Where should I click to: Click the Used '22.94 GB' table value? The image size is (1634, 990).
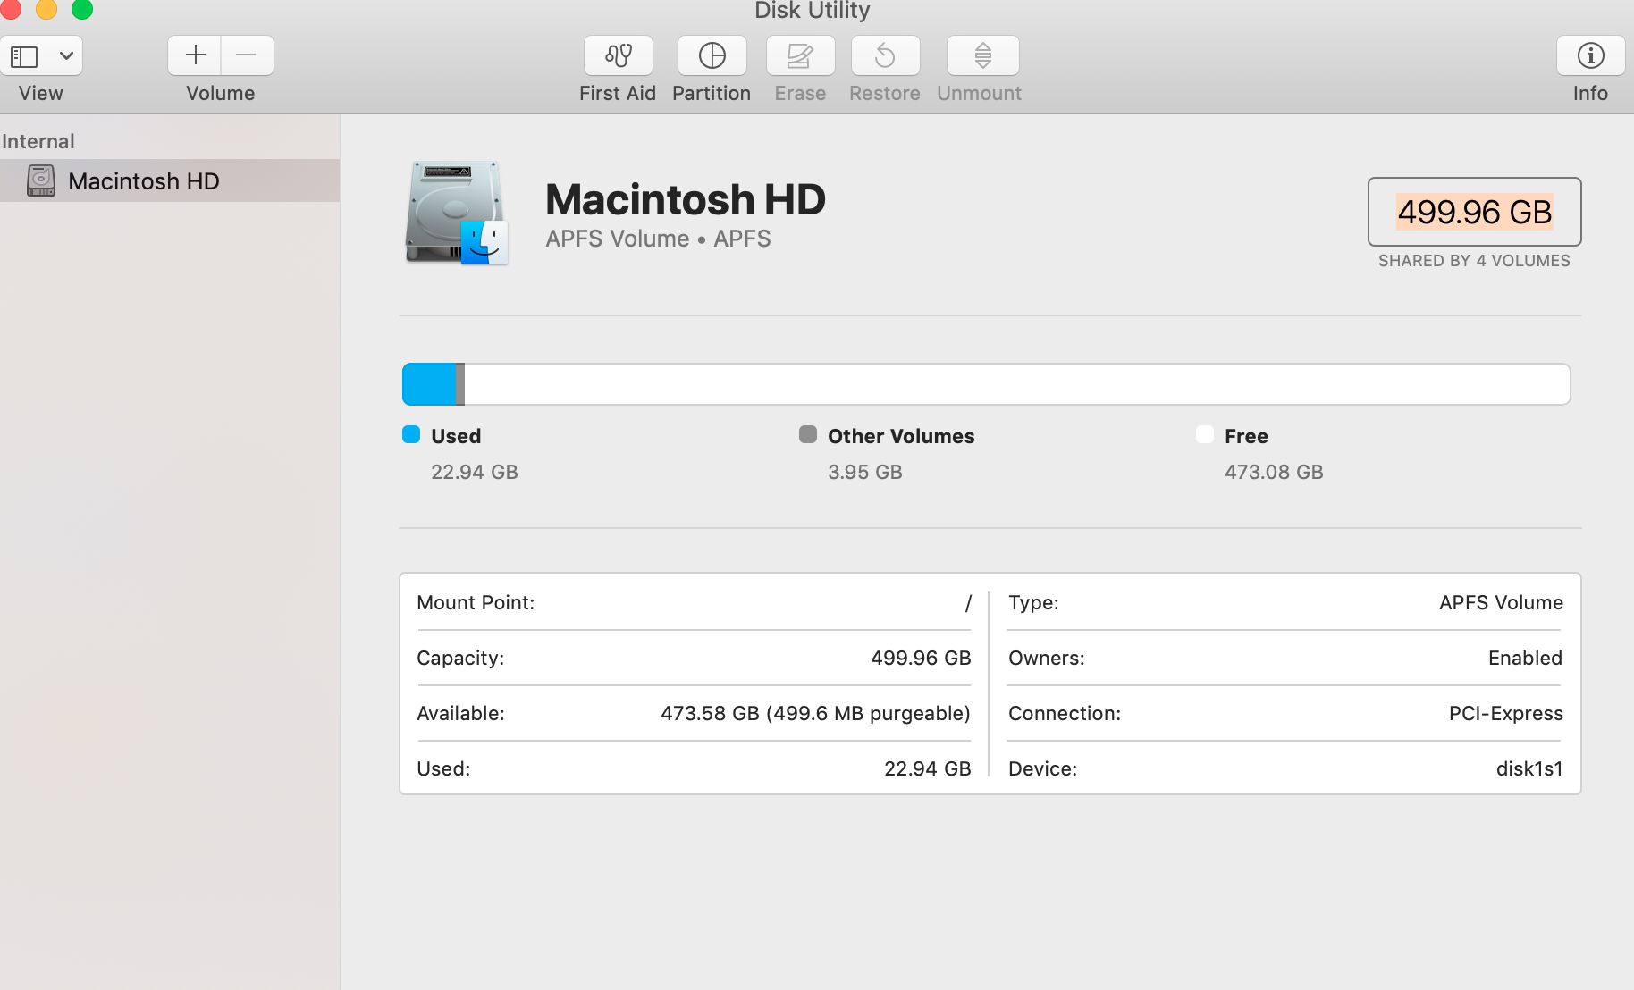coord(927,768)
